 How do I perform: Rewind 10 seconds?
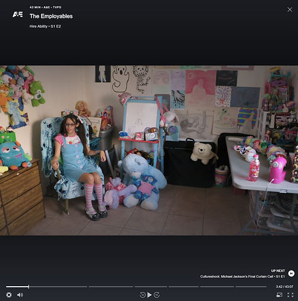(142, 295)
